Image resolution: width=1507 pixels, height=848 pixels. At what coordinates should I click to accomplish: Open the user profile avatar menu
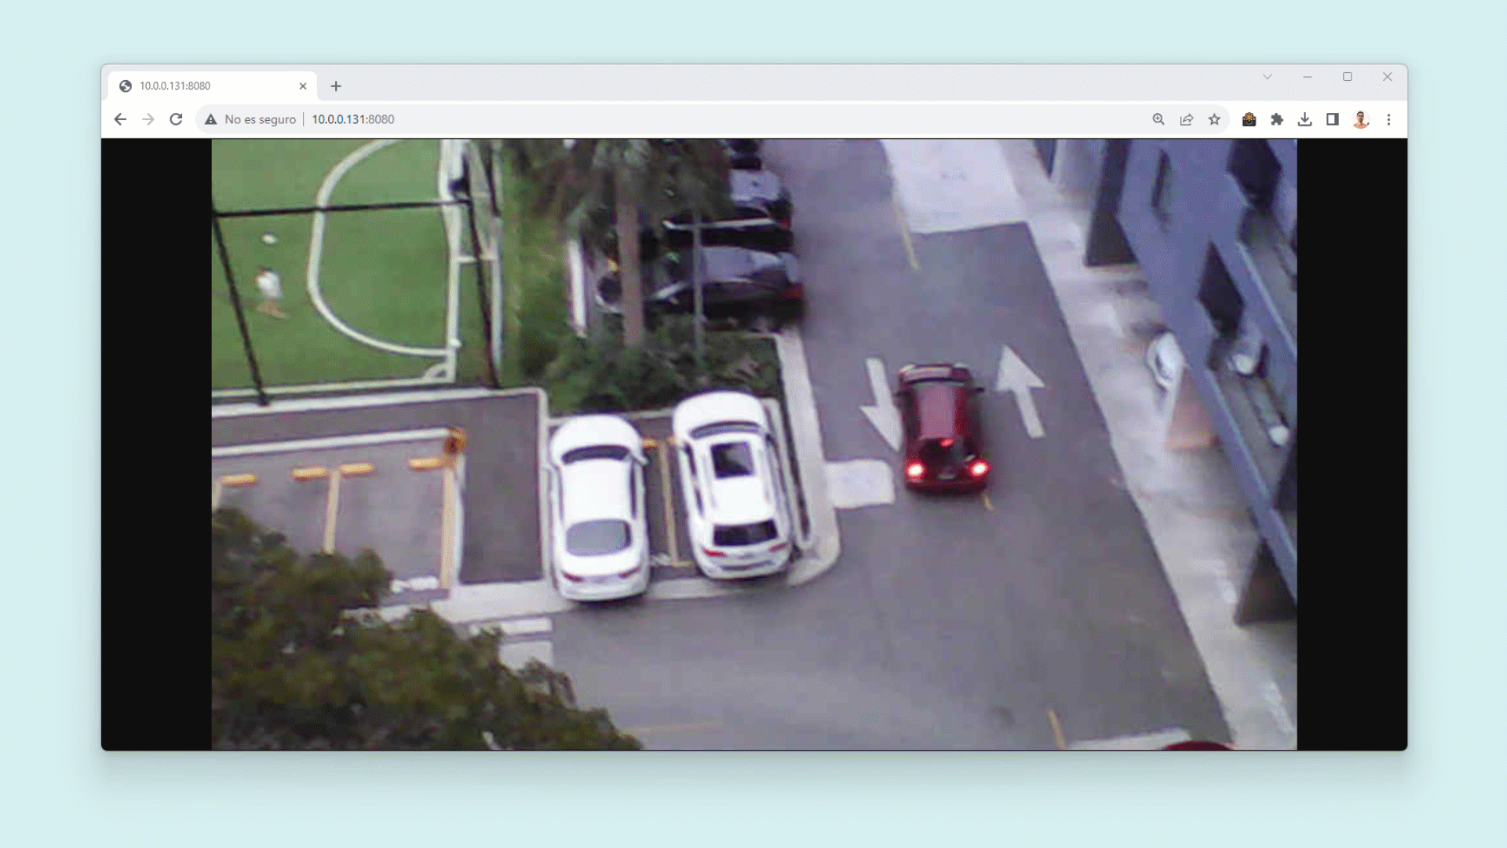pos(1361,119)
